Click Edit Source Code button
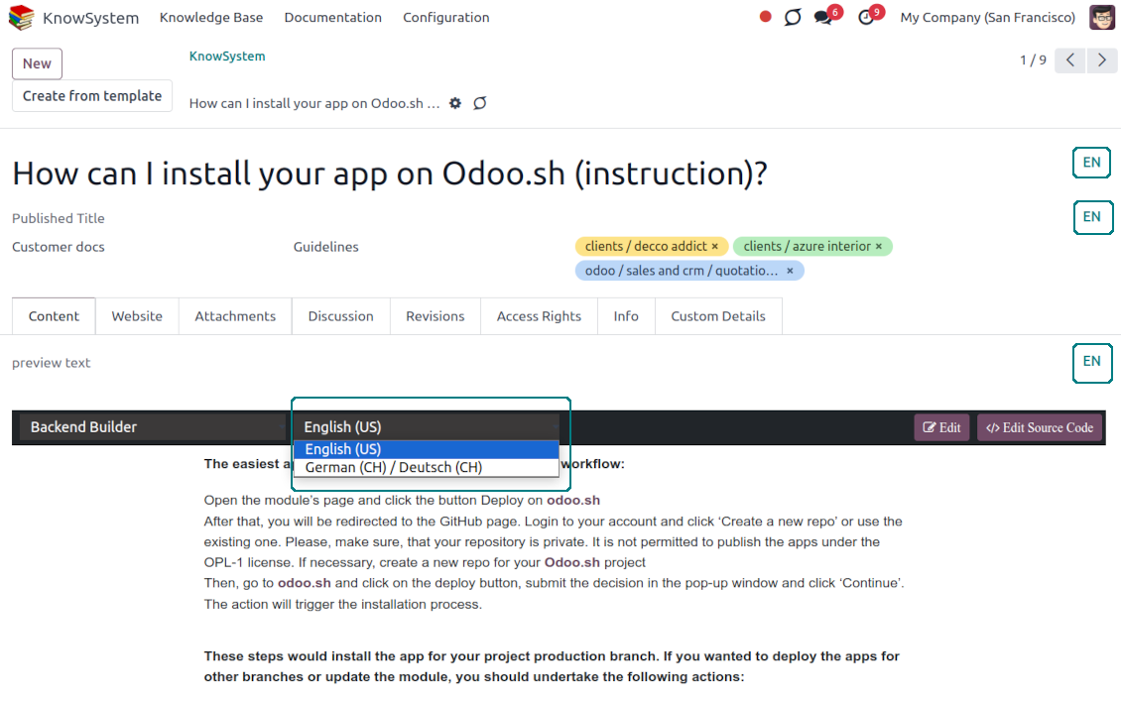1121x701 pixels. coord(1040,428)
